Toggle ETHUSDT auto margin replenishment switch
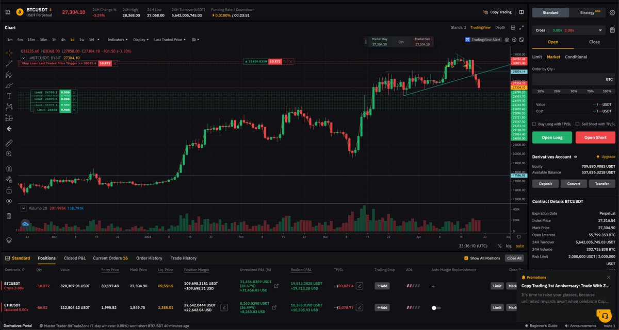The height and width of the screenshot is (330, 619). (x=436, y=307)
